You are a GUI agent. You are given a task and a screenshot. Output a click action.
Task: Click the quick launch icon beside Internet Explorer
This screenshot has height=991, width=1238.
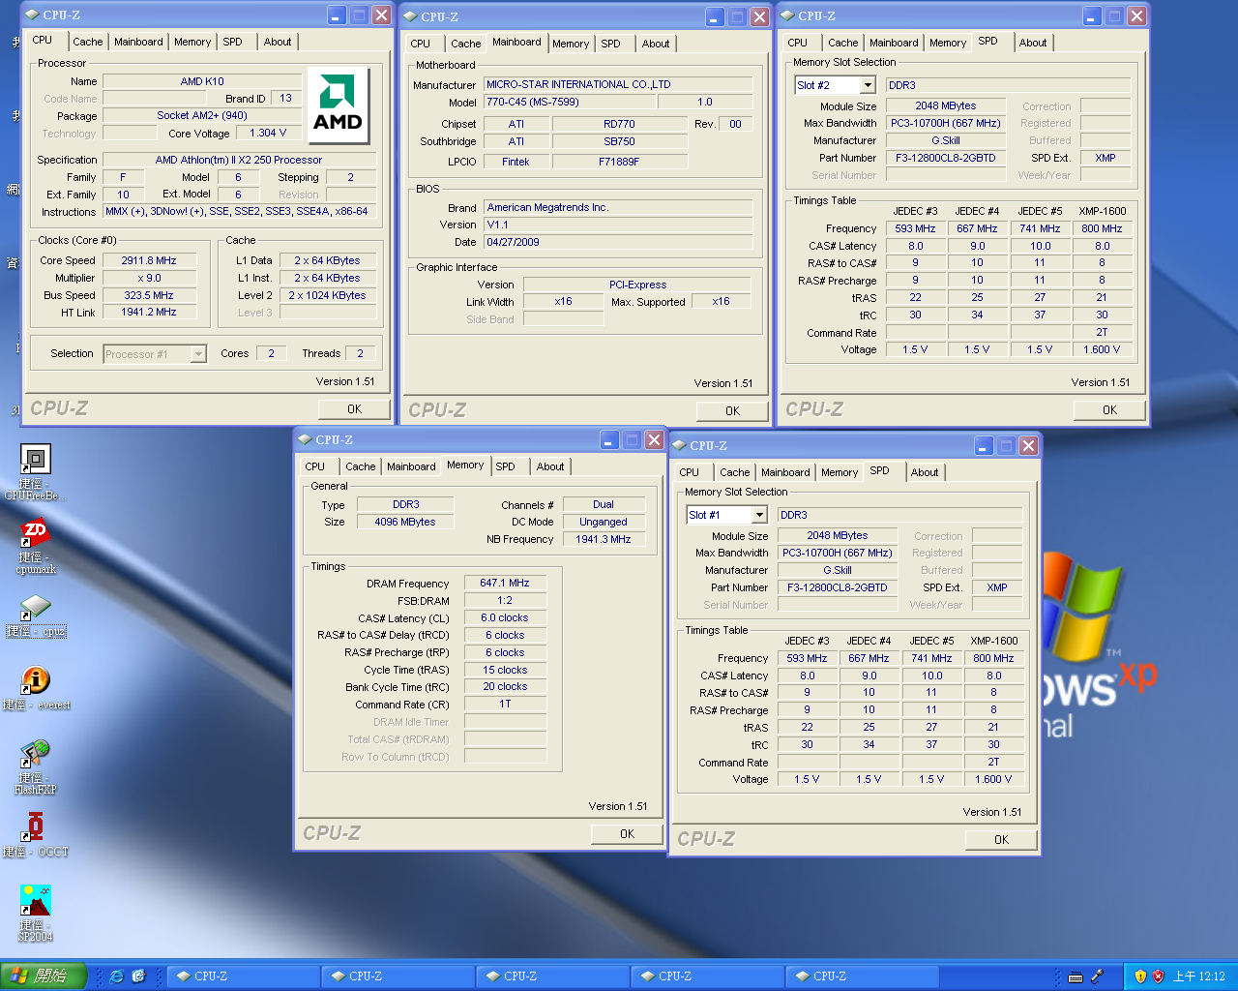pyautogui.click(x=138, y=976)
